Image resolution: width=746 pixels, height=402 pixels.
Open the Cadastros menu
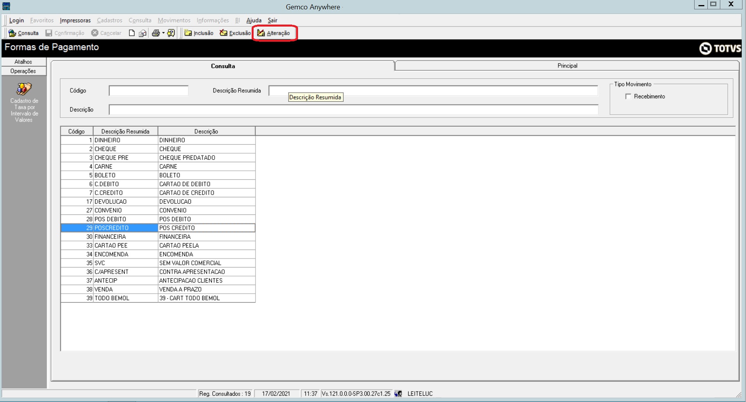pos(109,20)
